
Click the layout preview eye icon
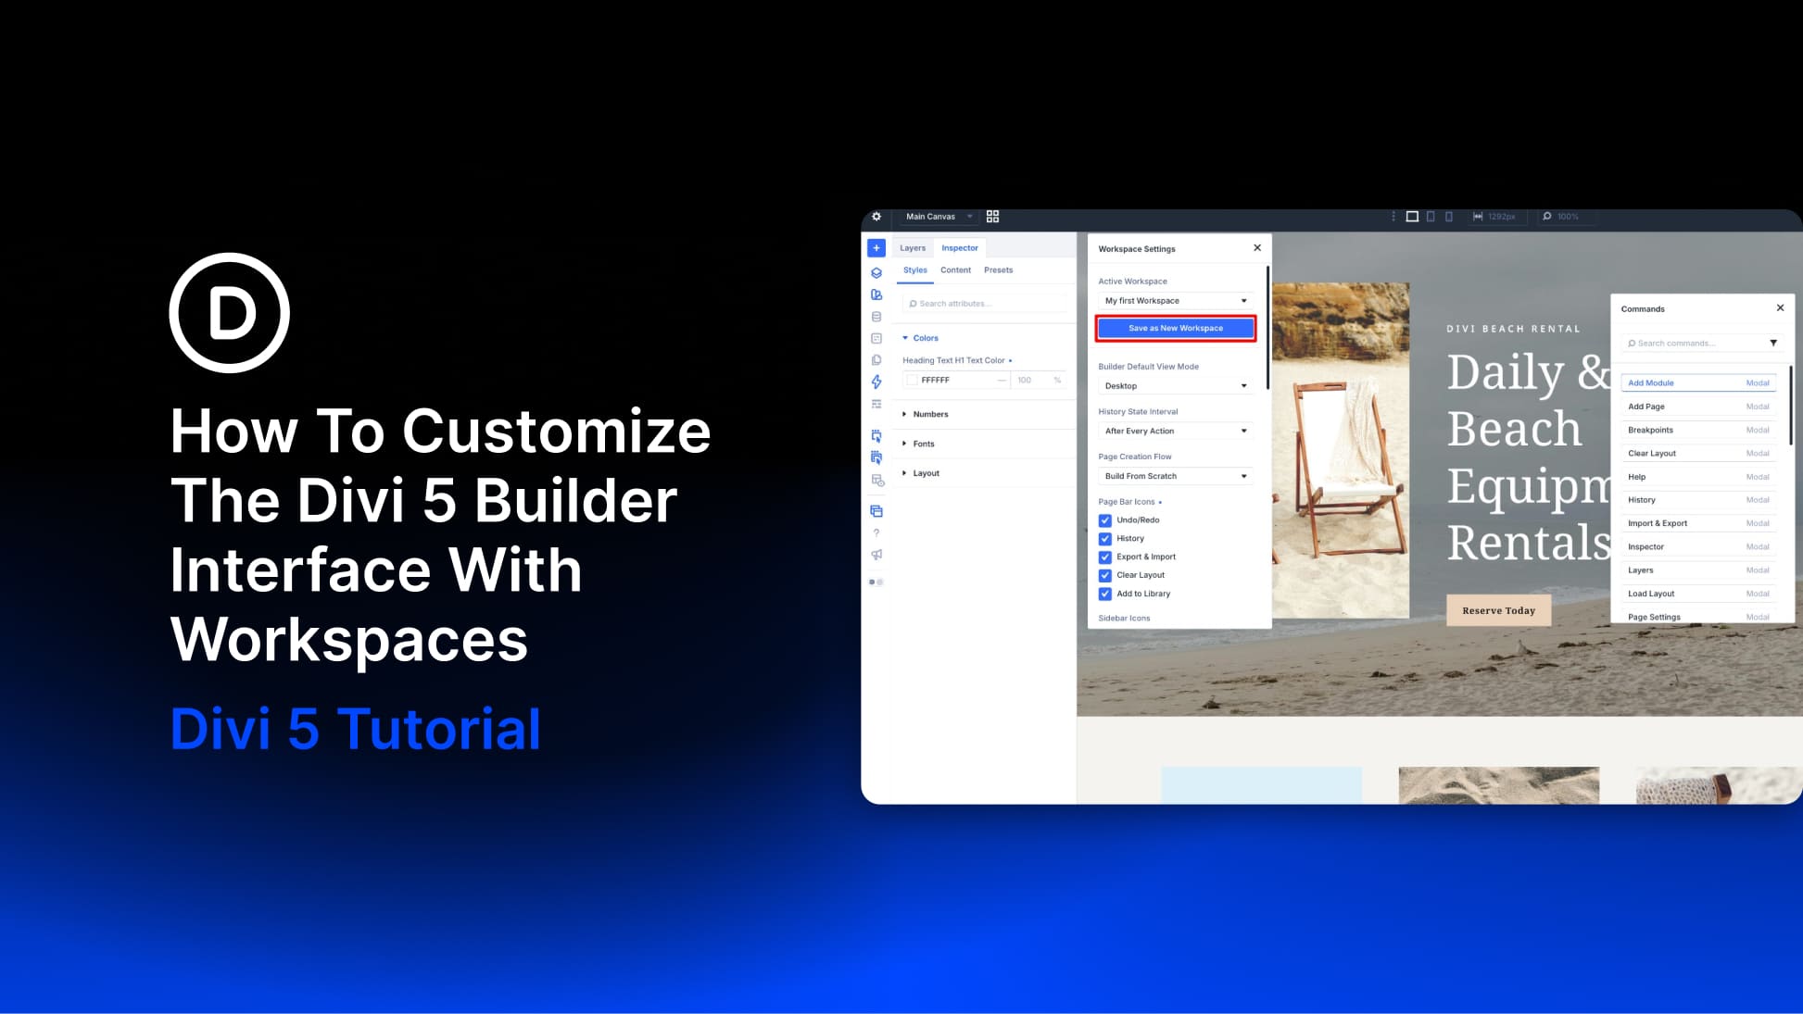pos(877,481)
